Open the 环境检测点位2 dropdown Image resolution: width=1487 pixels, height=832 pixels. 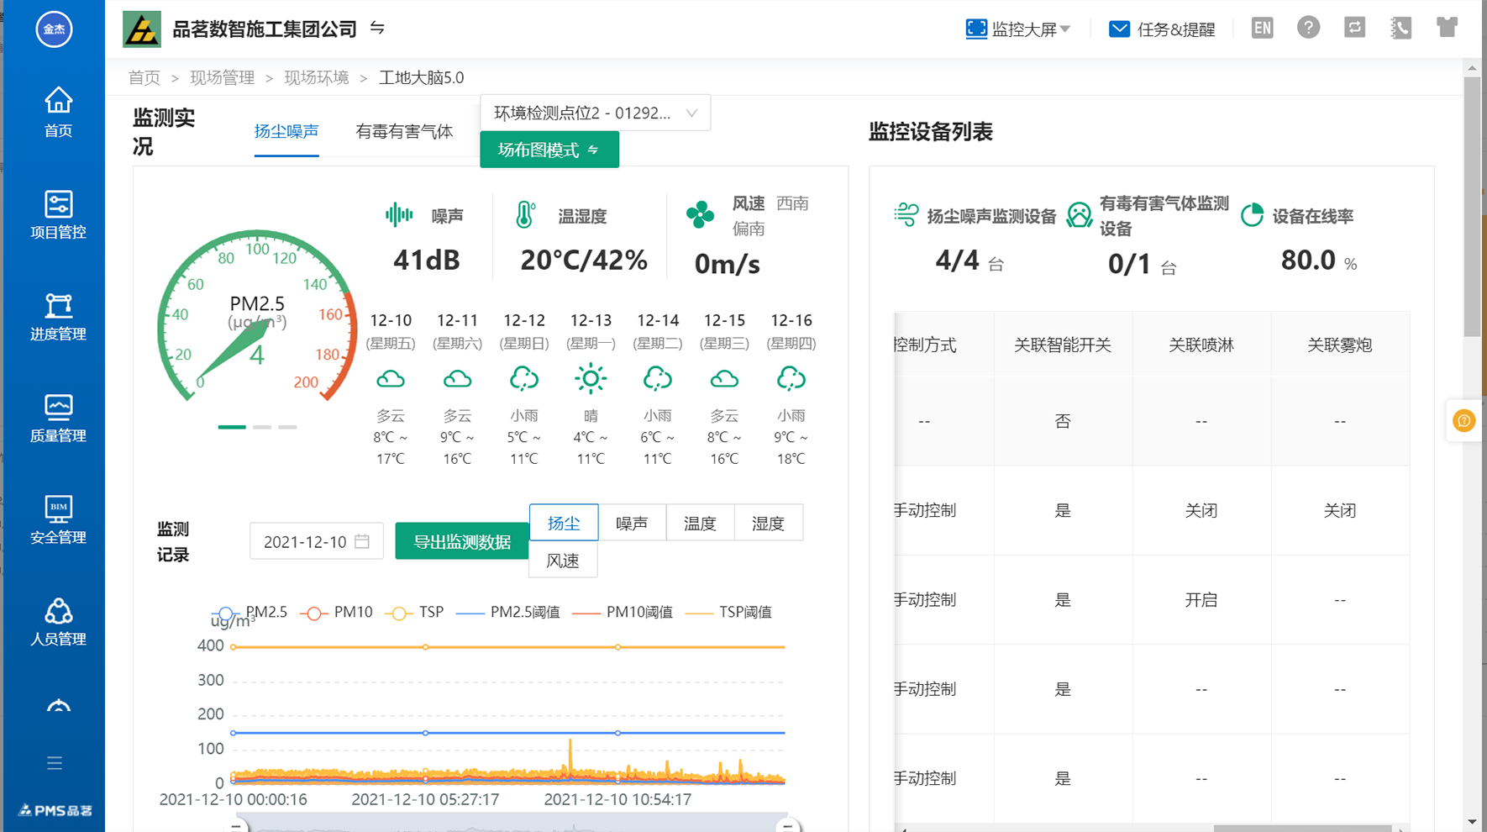[596, 113]
